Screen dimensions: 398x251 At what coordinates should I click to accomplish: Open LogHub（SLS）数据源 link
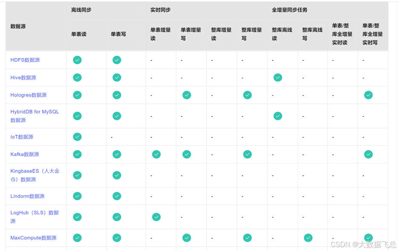tap(35, 217)
